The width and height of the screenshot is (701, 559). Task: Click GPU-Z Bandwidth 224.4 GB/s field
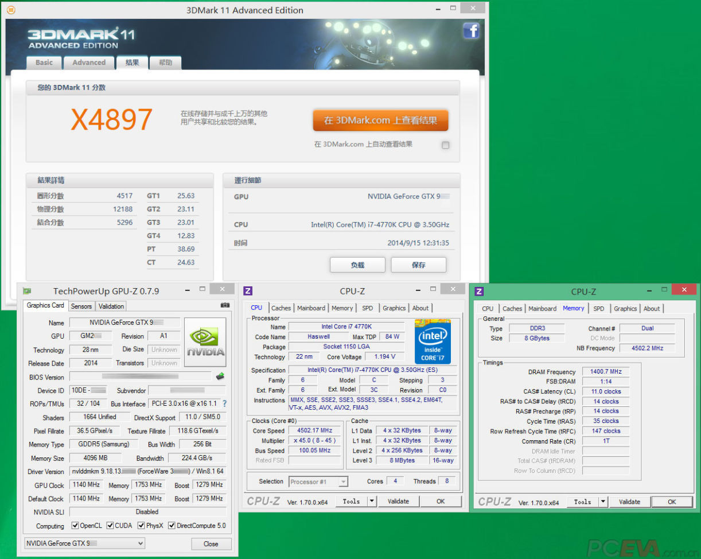pyautogui.click(x=197, y=458)
